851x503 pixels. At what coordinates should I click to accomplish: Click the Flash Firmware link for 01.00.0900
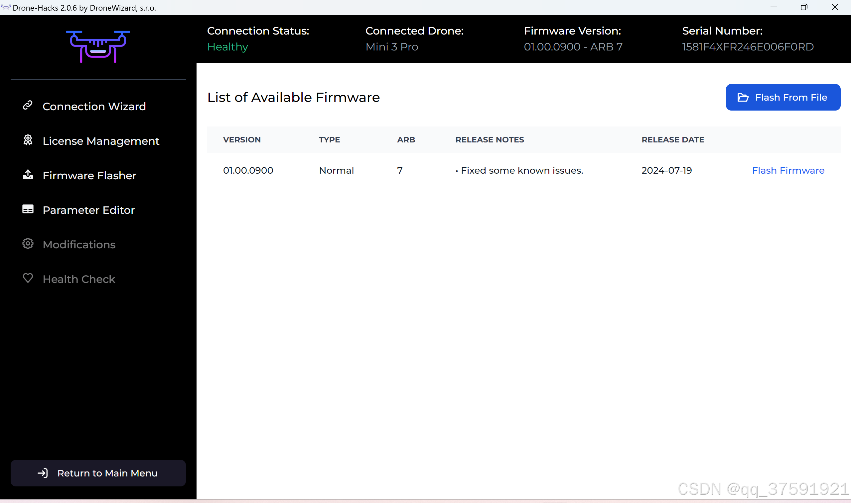(788, 171)
